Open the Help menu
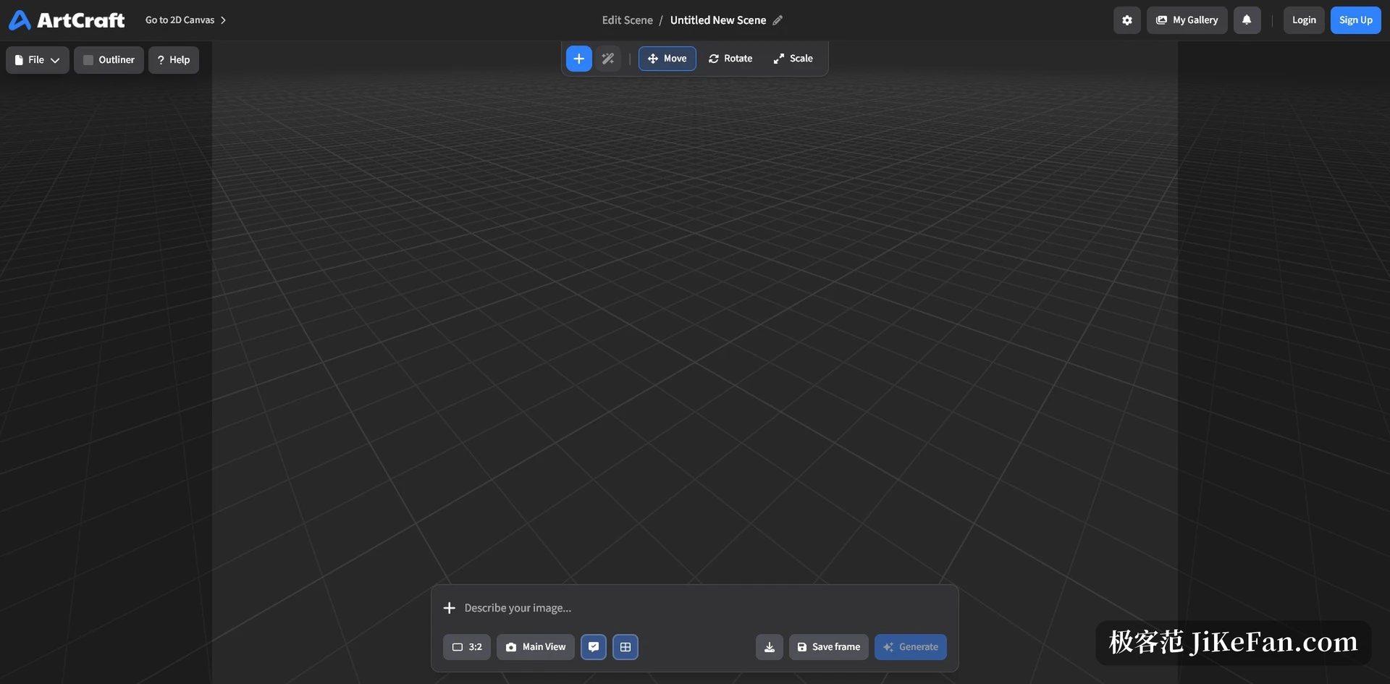The height and width of the screenshot is (684, 1390). pyautogui.click(x=174, y=60)
